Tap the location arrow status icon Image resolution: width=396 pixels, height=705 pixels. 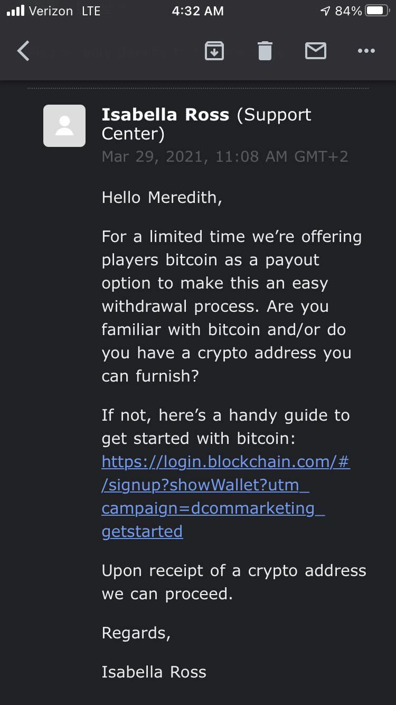tap(325, 11)
